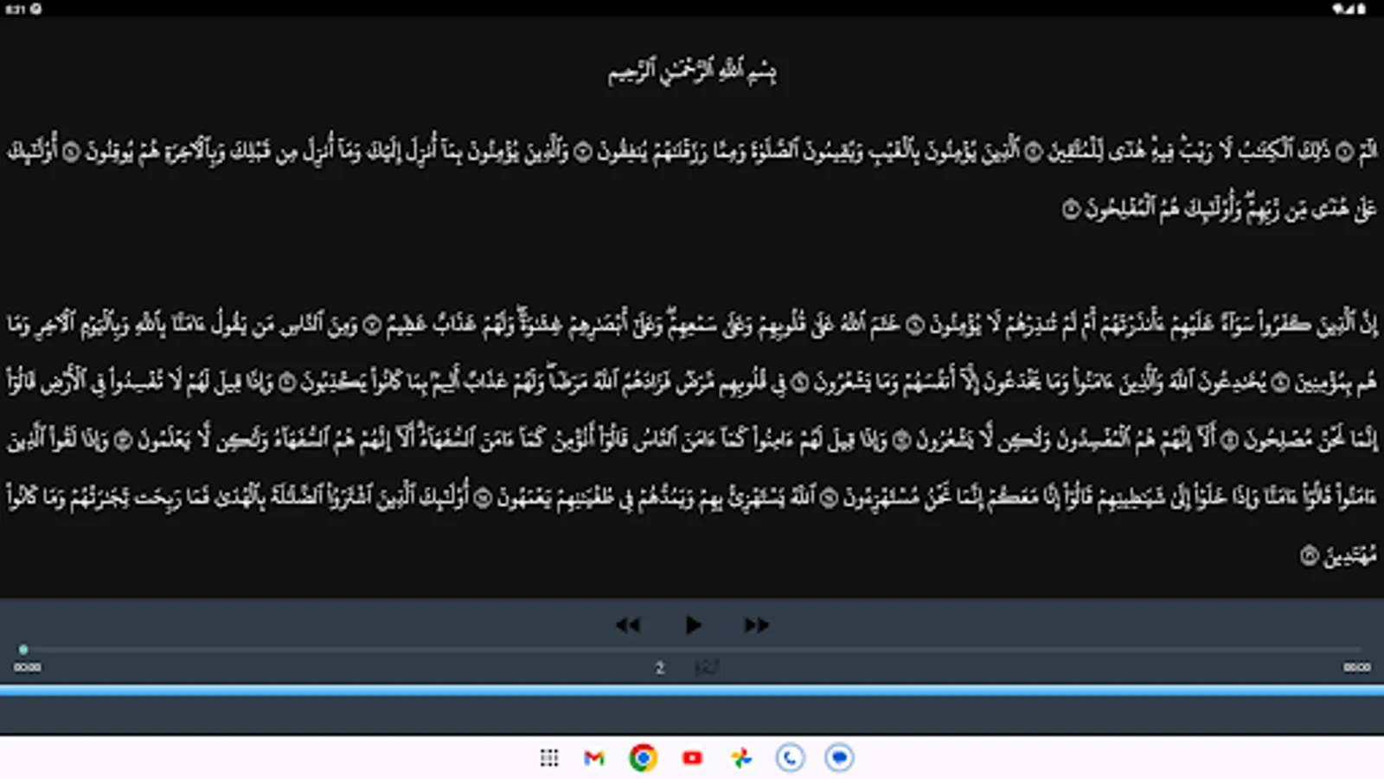Tap the Play button to start recitation

click(x=692, y=625)
